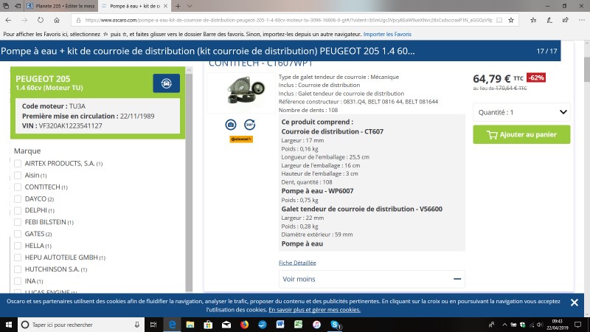Check AIRTEX PRODUCTS, S.A. brand filter
This screenshot has width=590, height=332.
(18, 163)
